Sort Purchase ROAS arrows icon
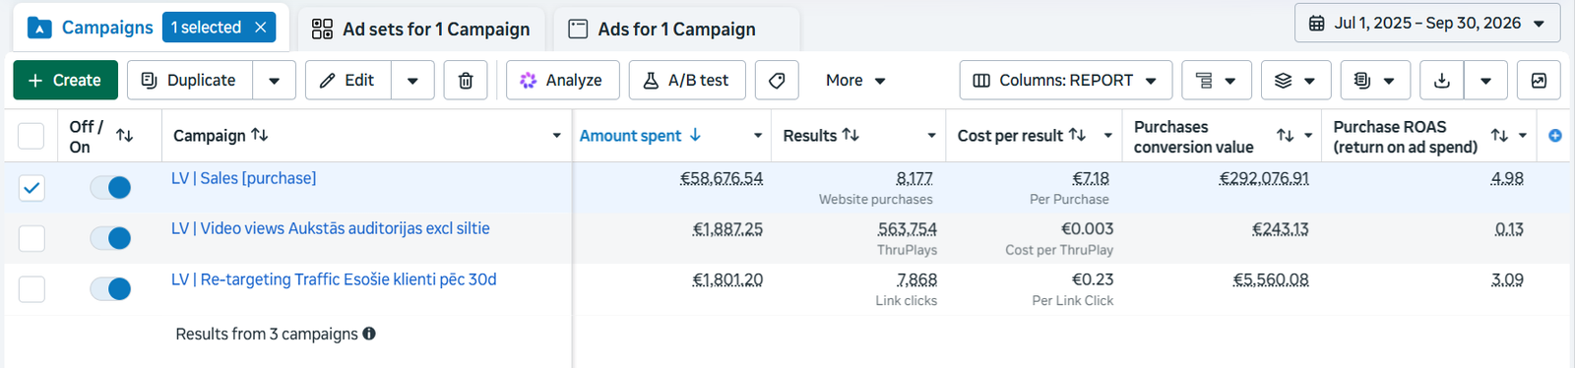Image resolution: width=1575 pixels, height=368 pixels. point(1499,136)
